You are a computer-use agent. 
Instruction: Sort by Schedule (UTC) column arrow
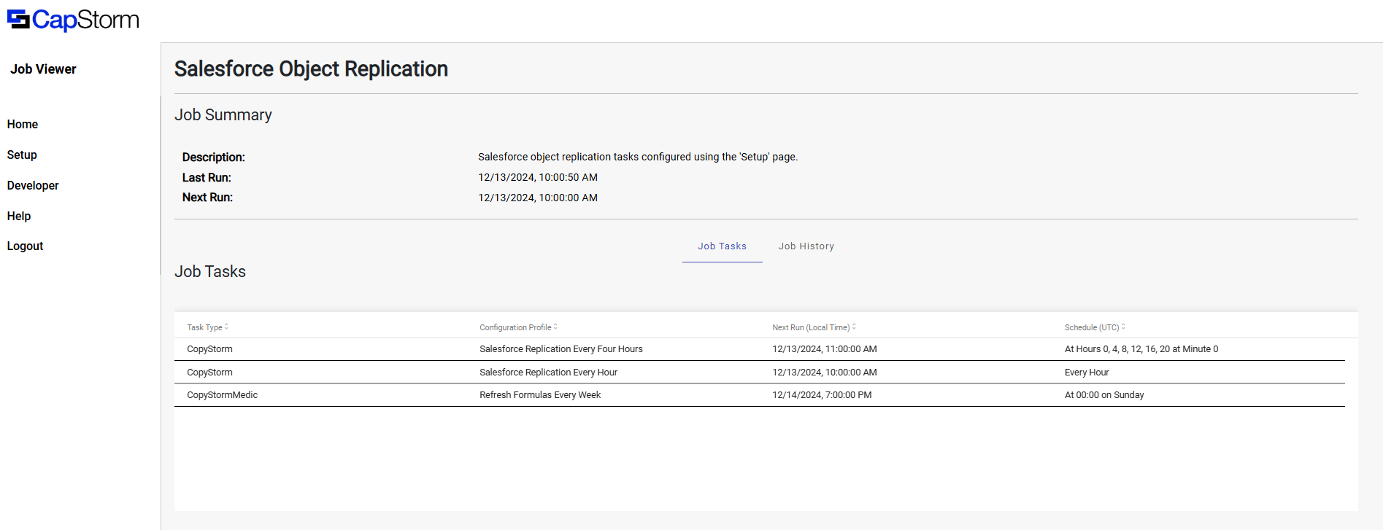coord(1123,327)
